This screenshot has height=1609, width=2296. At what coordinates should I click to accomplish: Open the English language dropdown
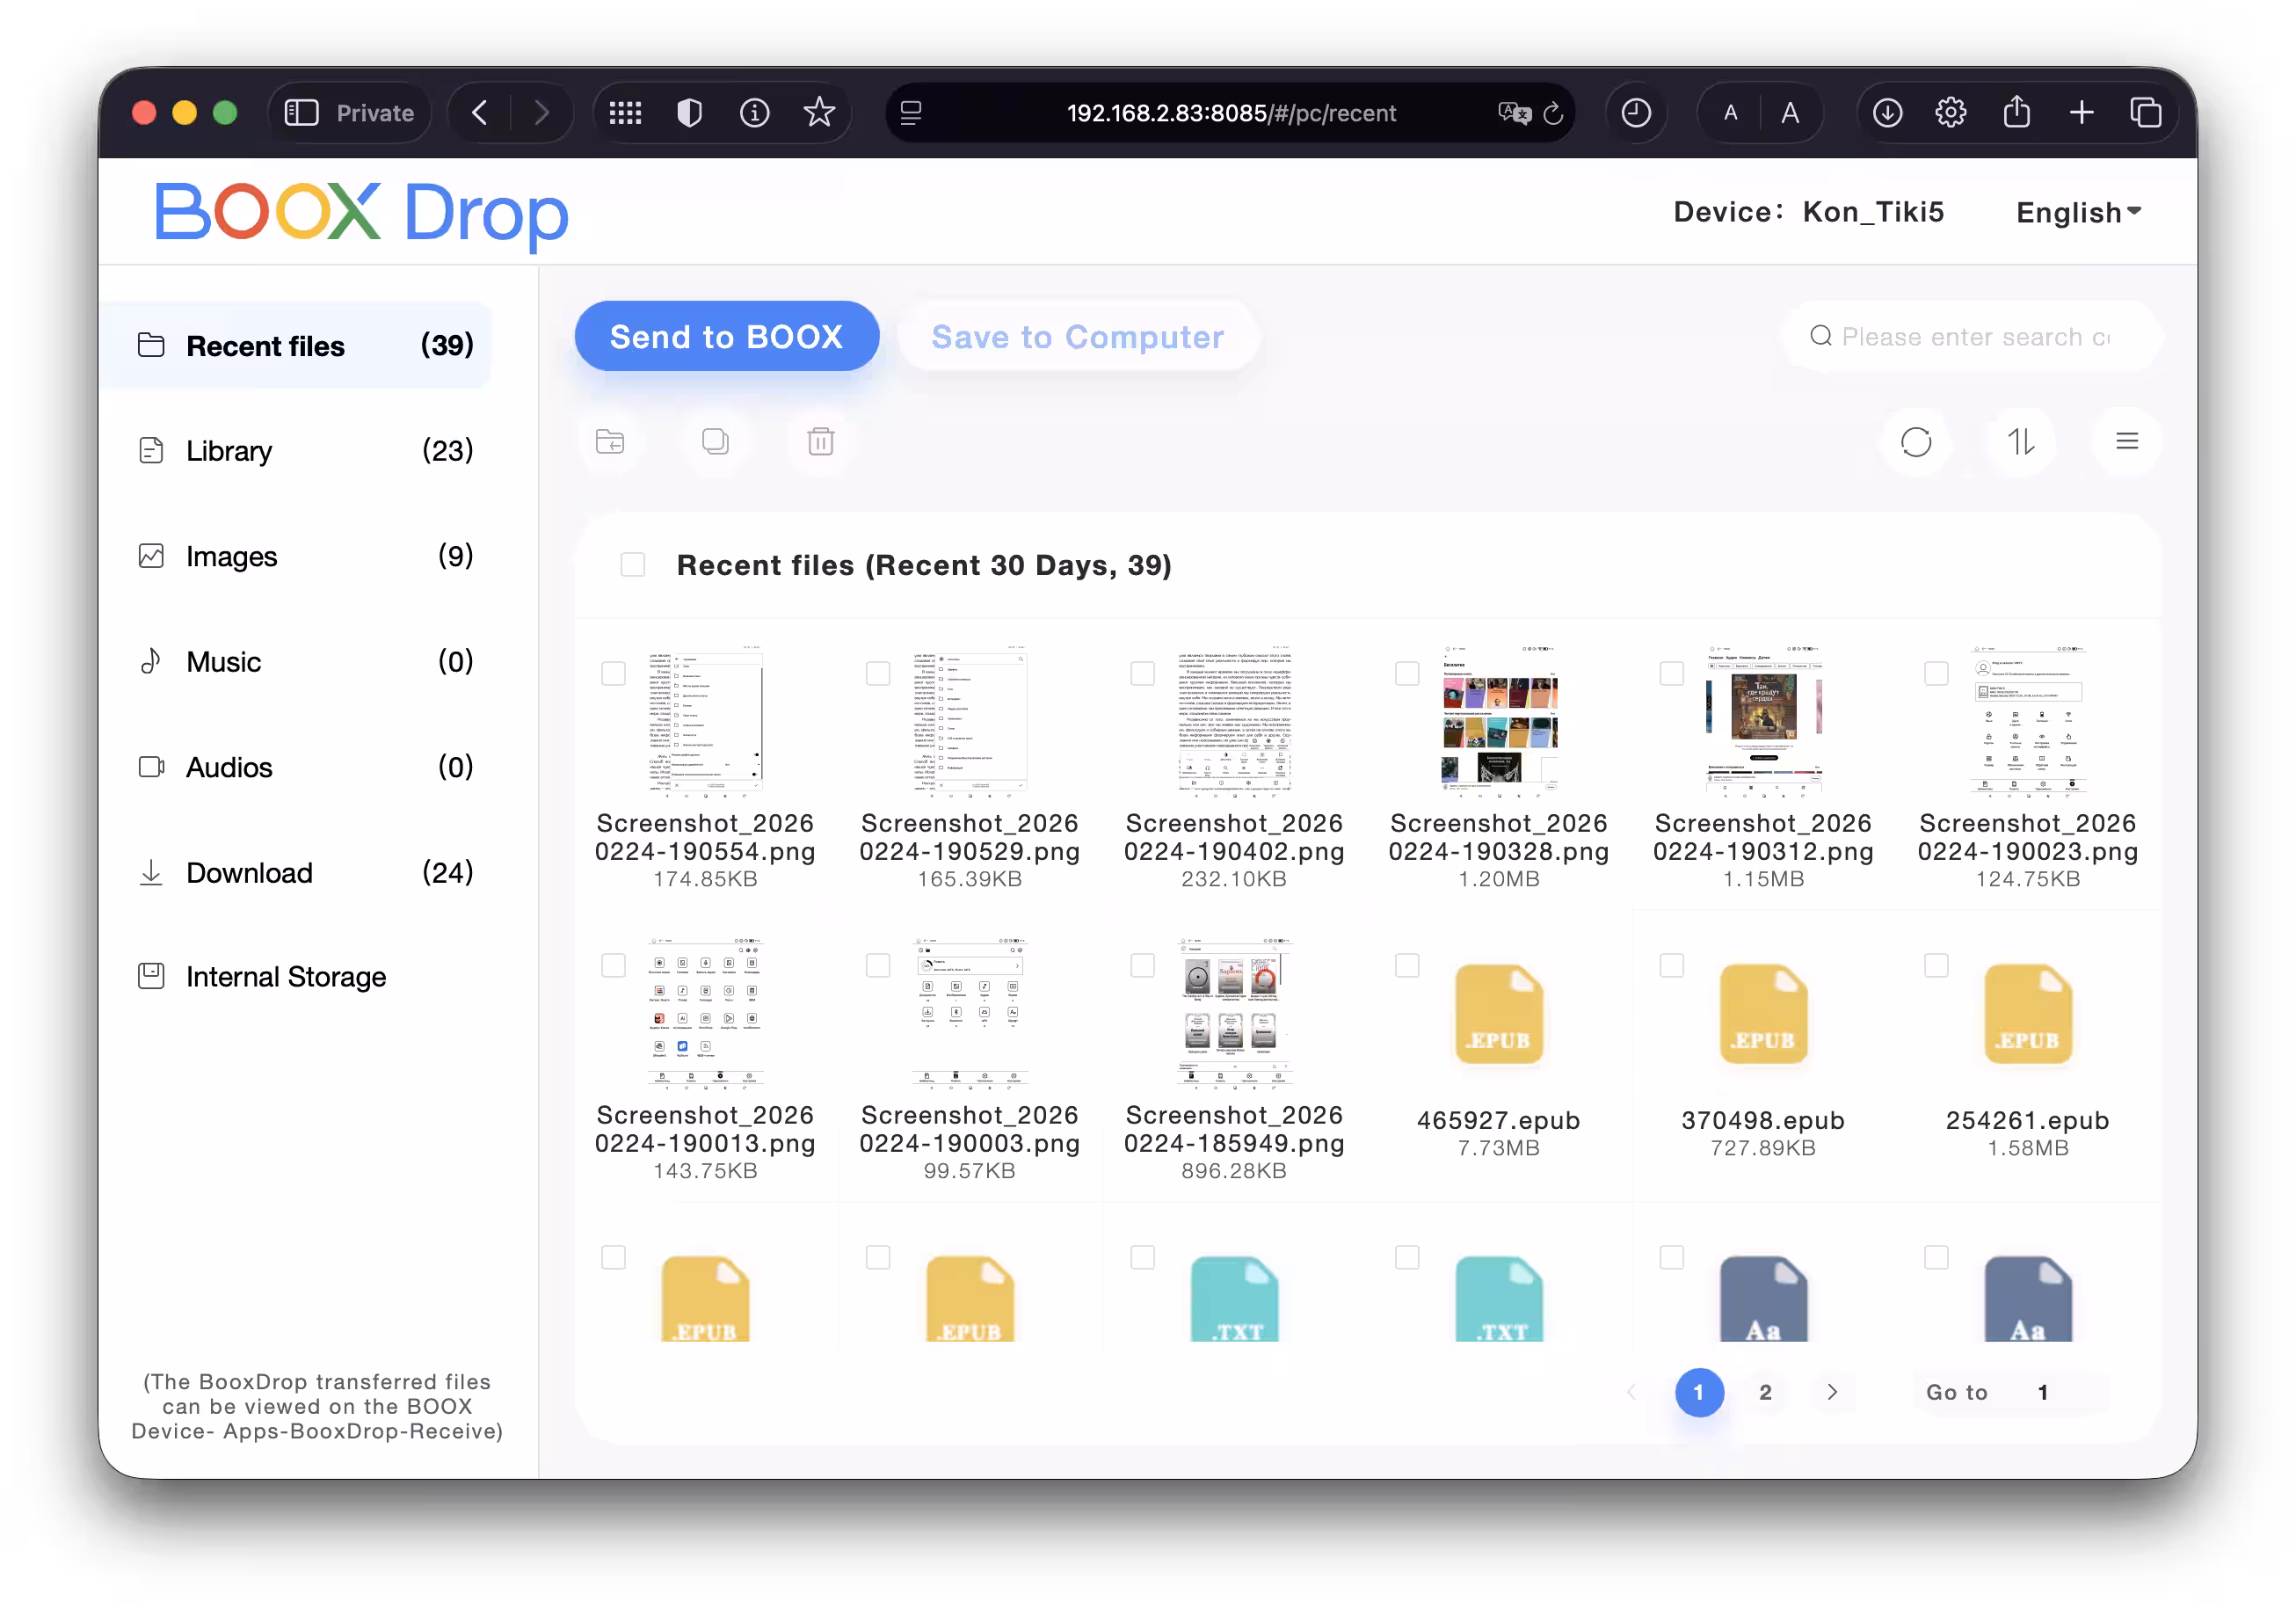[x=2078, y=212]
